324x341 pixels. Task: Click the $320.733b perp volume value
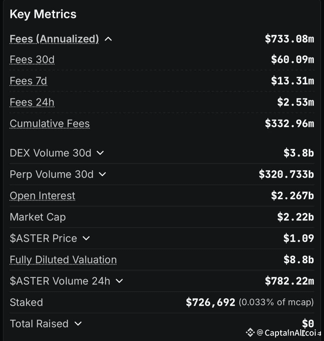[286, 174]
